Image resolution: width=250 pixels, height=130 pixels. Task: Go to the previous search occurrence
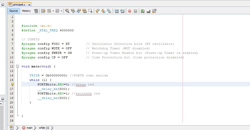[x=73, y=11]
